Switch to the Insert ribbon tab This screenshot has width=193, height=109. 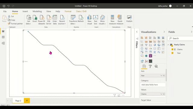click(25, 12)
